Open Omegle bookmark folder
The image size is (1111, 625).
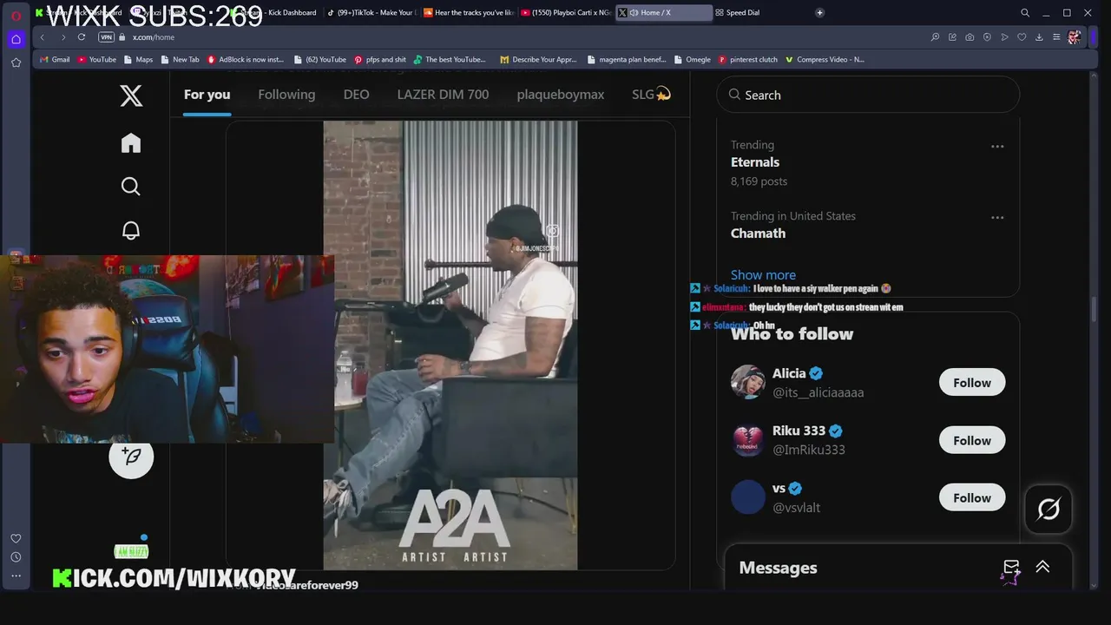coord(692,60)
